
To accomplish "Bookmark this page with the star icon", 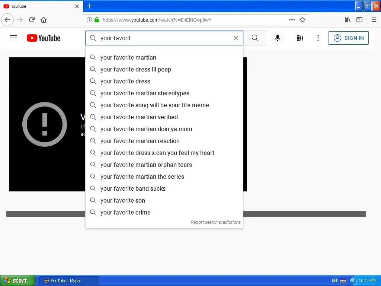I will [302, 20].
